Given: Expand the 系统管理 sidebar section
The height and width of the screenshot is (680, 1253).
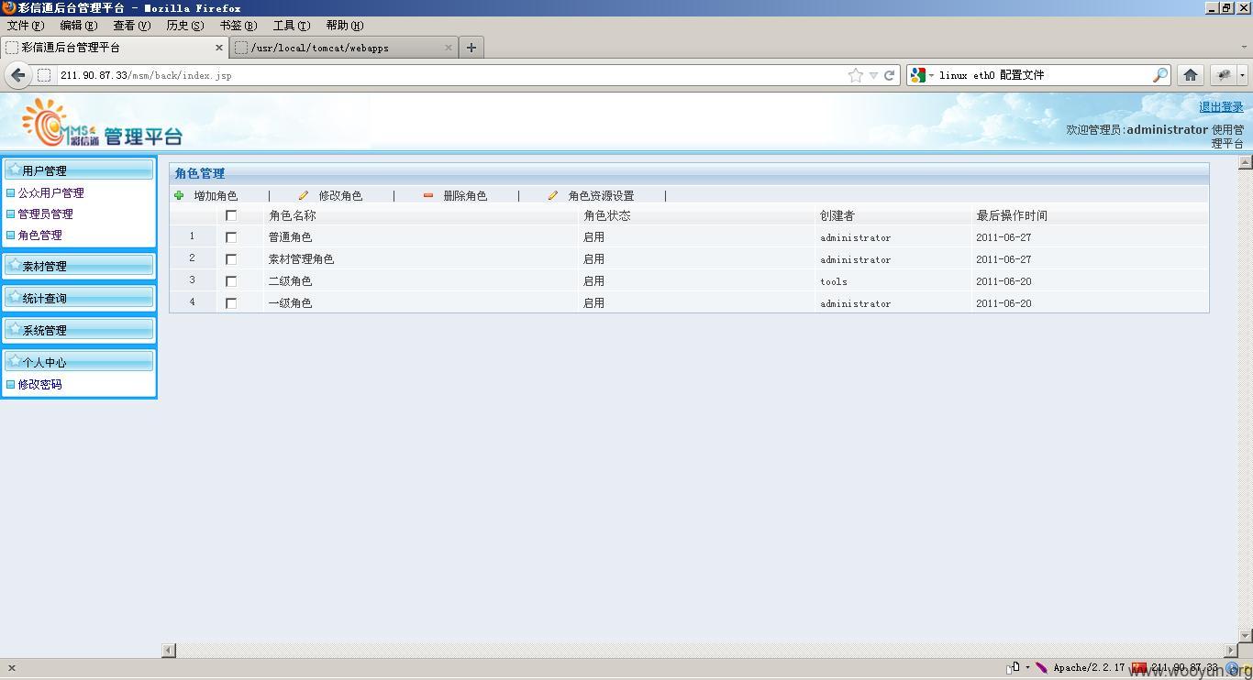Looking at the screenshot, I should [79, 330].
